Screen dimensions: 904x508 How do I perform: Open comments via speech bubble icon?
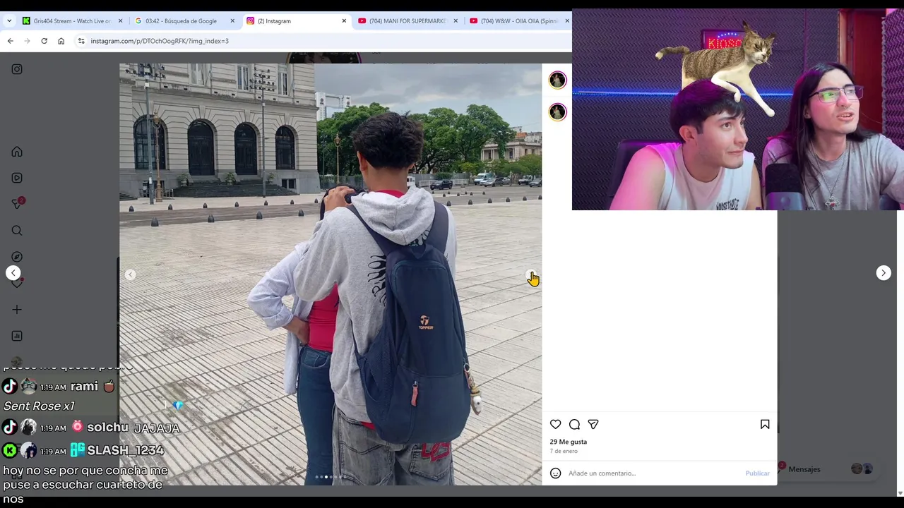pyautogui.click(x=574, y=424)
